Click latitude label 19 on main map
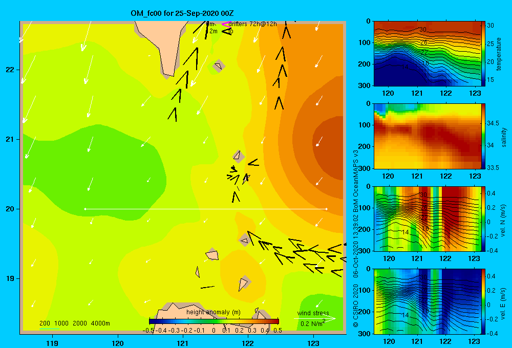The width and height of the screenshot is (512, 348). pyautogui.click(x=10, y=278)
